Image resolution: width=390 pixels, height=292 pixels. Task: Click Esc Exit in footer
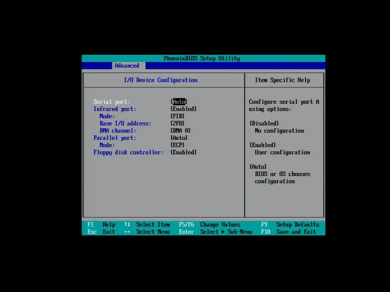pos(101,232)
